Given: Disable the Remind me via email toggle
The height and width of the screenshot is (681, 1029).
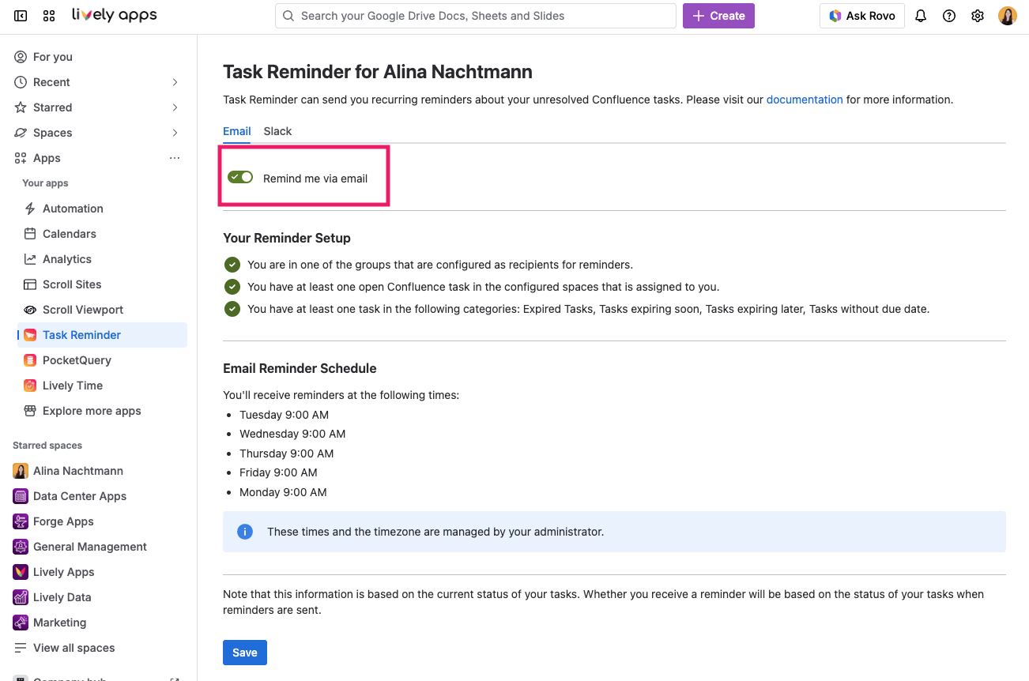Looking at the screenshot, I should [239, 177].
